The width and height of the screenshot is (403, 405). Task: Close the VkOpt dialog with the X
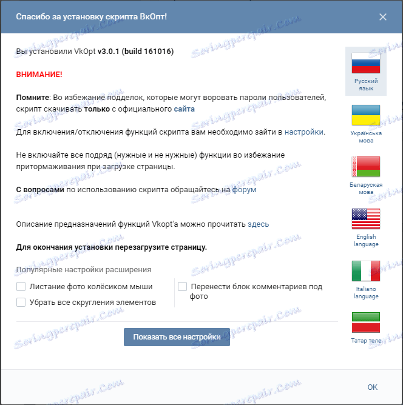[x=383, y=17]
